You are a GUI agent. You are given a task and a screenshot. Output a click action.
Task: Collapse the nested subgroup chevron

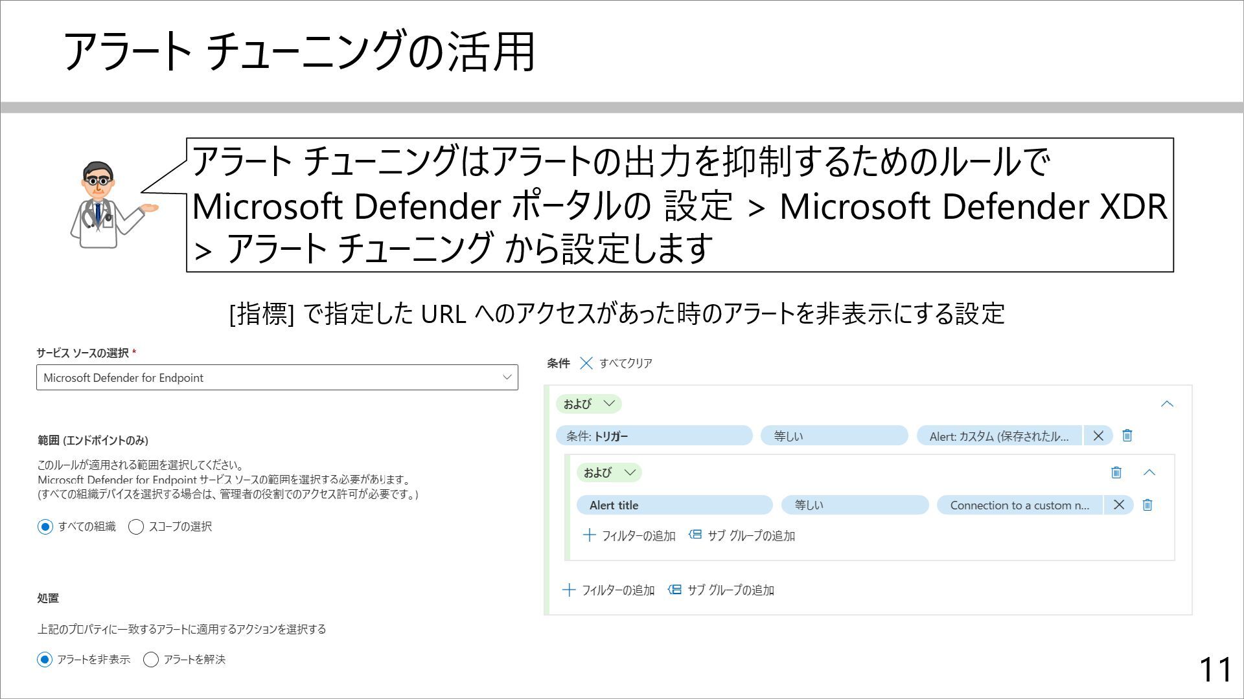pos(1149,472)
